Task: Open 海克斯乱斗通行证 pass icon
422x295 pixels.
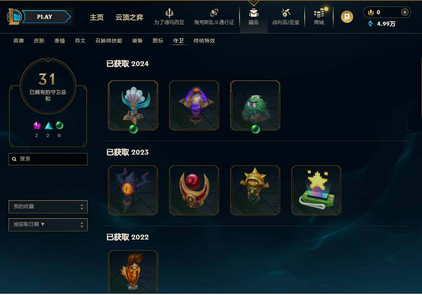Action: pyautogui.click(x=214, y=13)
